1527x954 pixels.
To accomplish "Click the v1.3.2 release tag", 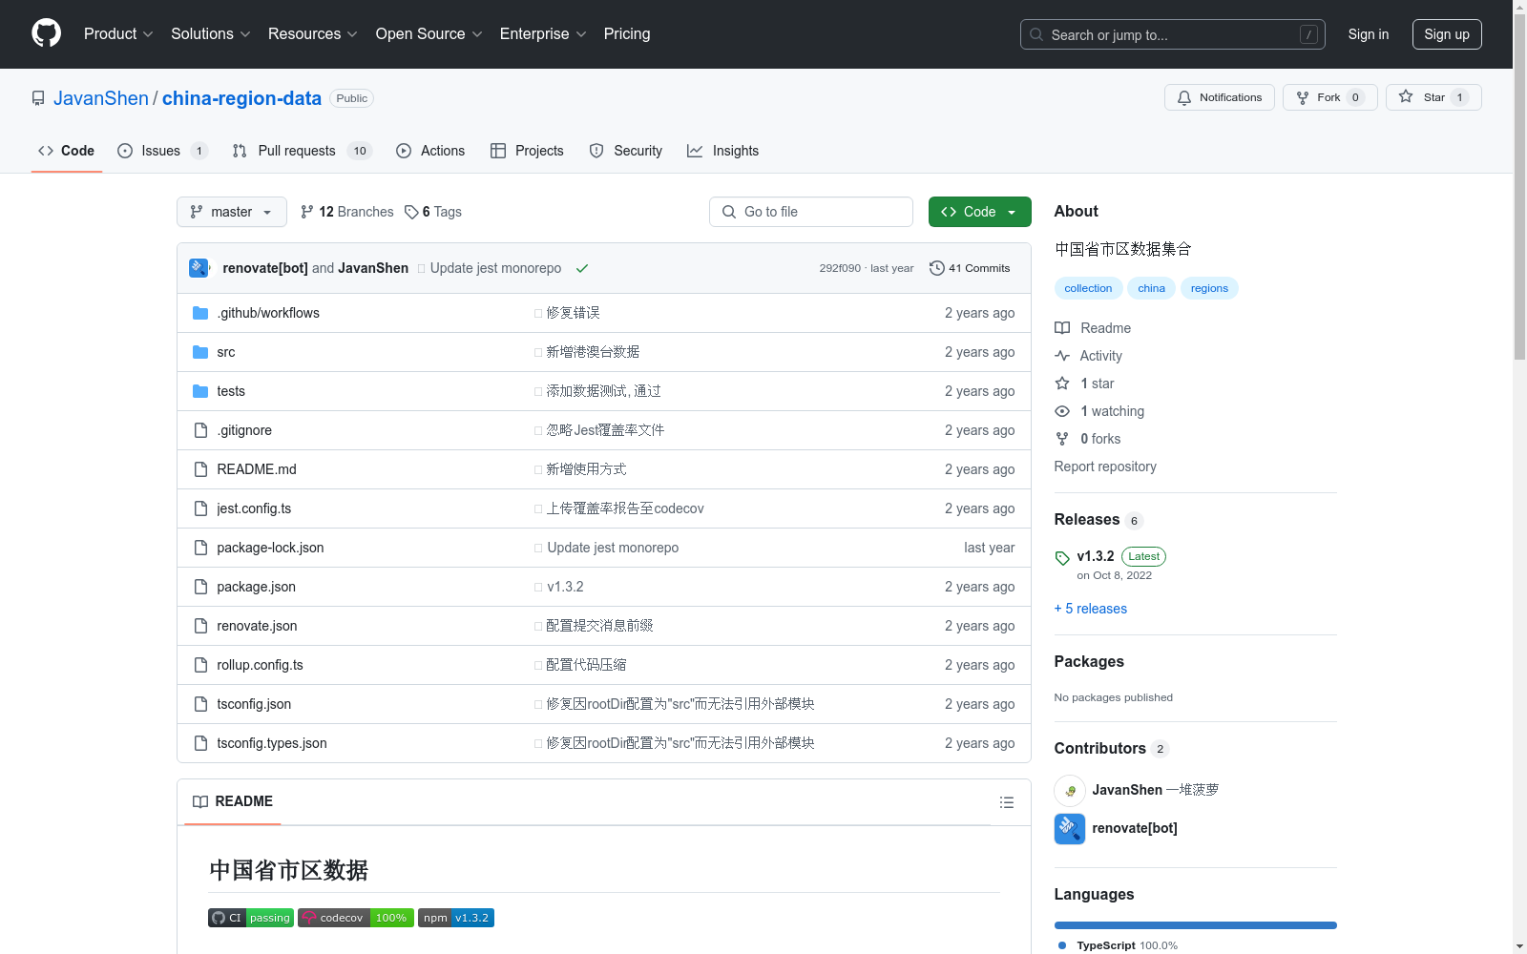I will pyautogui.click(x=1095, y=556).
